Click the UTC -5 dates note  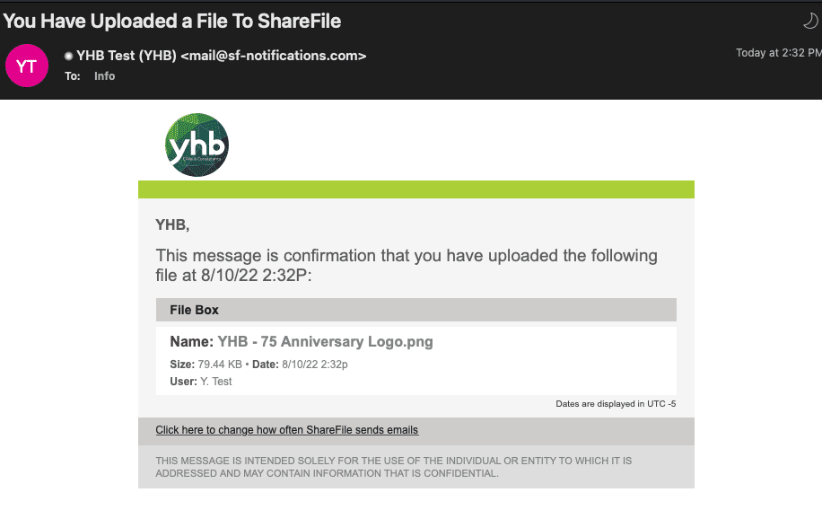click(616, 403)
